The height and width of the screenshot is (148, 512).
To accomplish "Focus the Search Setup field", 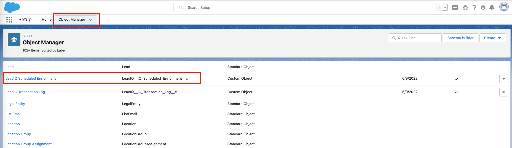I will (x=247, y=7).
